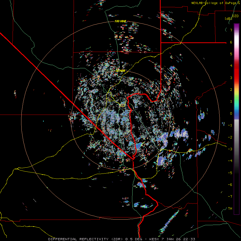Click the scale value -3
This screenshot has height=241, width=241.
(x=230, y=149)
